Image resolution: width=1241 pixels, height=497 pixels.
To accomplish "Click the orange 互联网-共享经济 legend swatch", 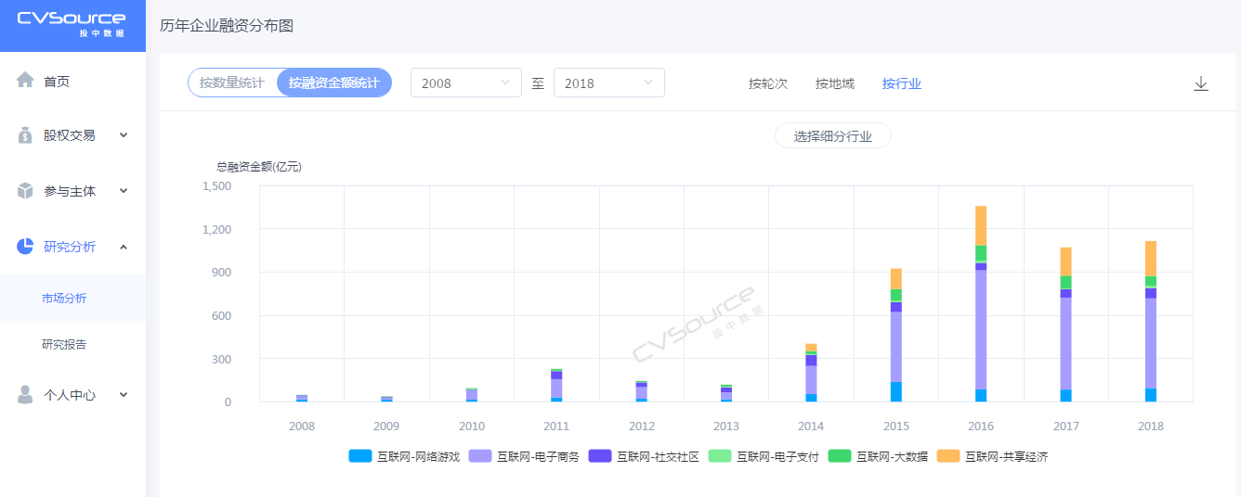I will pos(947,456).
